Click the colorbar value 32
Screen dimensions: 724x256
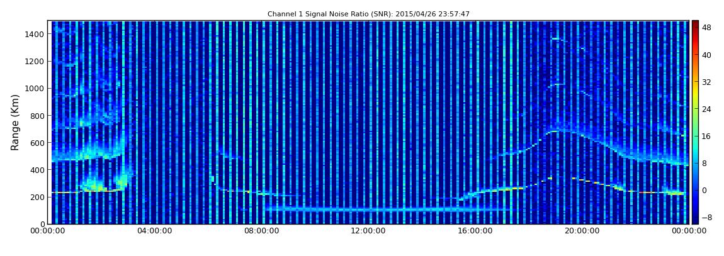point(706,82)
